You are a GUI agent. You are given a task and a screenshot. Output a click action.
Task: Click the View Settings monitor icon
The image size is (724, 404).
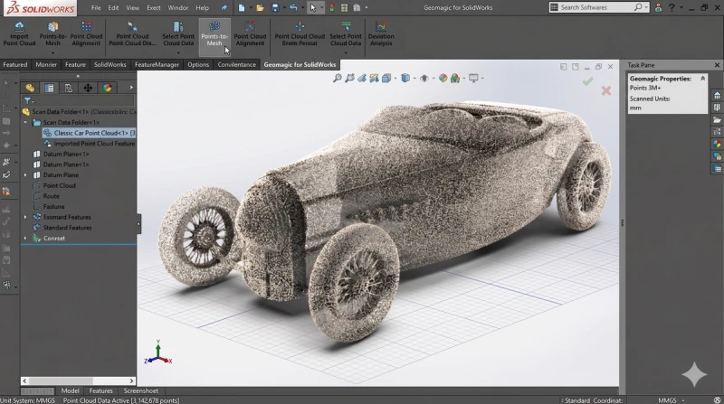tap(473, 78)
